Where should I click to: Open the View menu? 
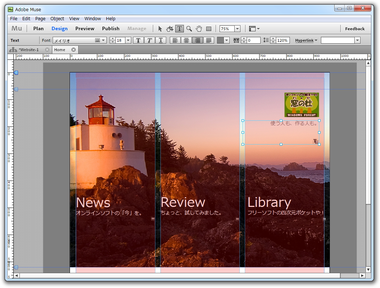tap(74, 19)
